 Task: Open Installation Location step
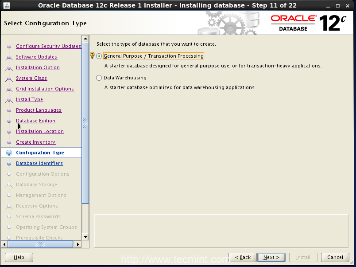tap(40, 131)
